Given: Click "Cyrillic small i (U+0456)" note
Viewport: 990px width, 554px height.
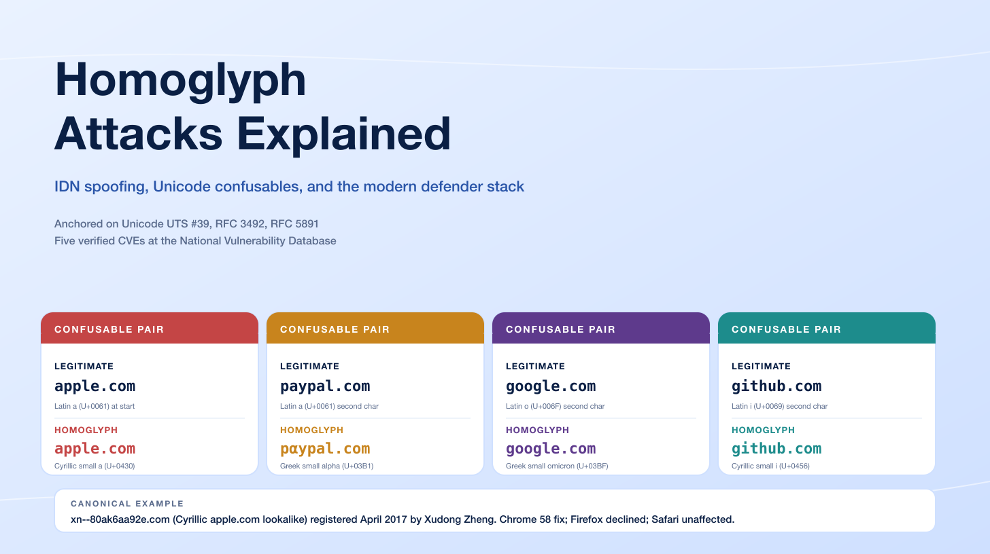Looking at the screenshot, I should click(x=770, y=466).
